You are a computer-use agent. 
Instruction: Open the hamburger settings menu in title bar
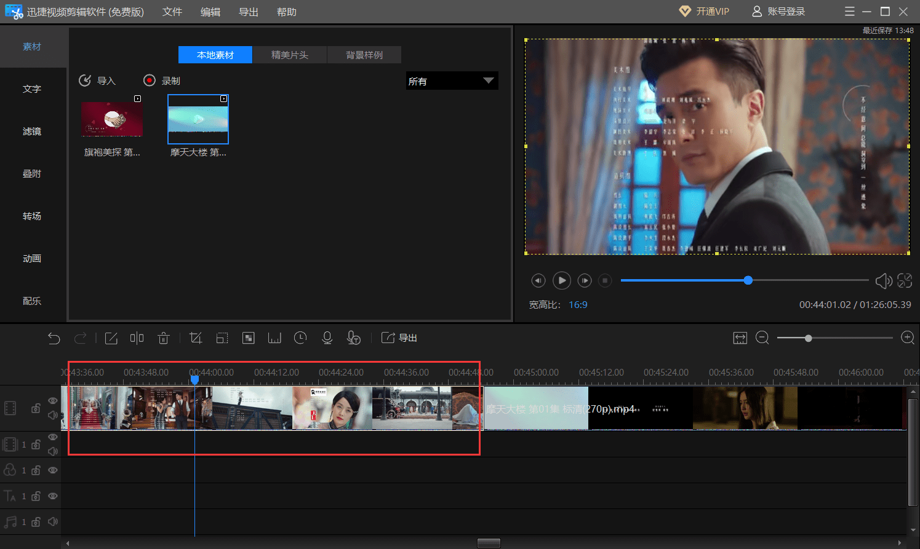pyautogui.click(x=850, y=12)
